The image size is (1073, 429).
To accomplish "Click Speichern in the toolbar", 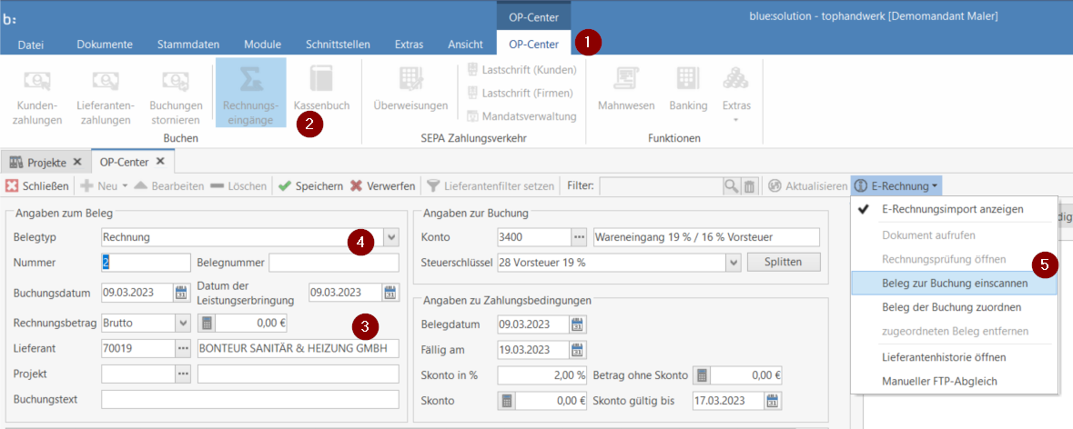I will click(310, 186).
